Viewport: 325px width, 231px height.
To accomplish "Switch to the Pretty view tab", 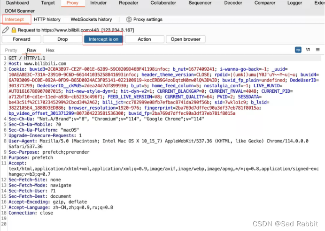I will click(x=11, y=50).
